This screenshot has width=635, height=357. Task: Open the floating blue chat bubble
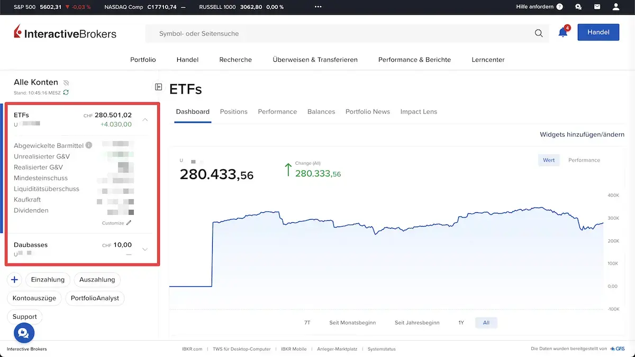[24, 333]
